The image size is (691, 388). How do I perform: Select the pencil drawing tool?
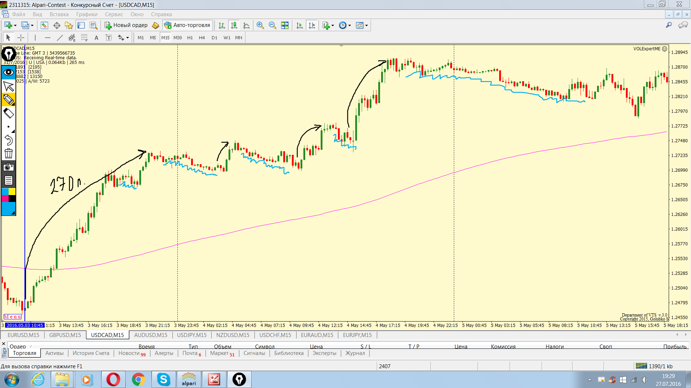[x=9, y=100]
